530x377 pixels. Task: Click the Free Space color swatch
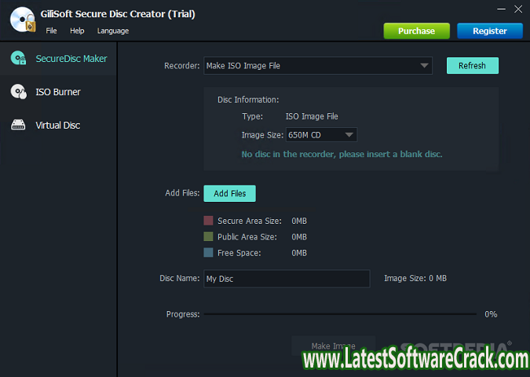point(208,253)
